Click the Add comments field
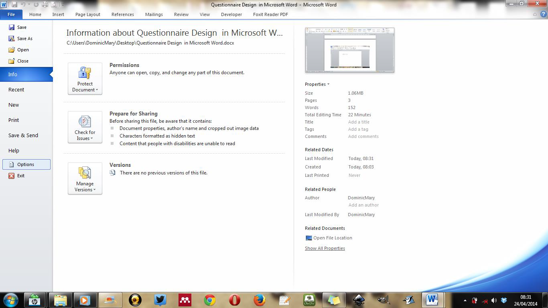 (363, 136)
